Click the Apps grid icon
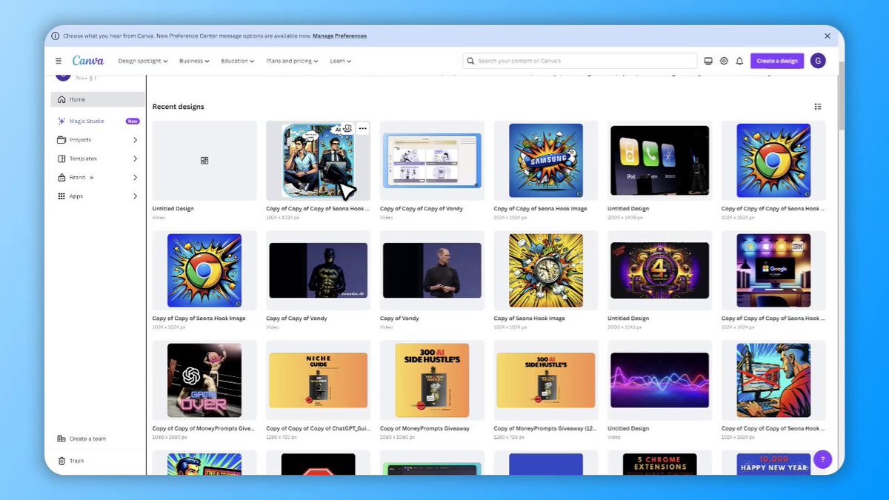Viewport: 889px width, 500px height. (x=62, y=196)
